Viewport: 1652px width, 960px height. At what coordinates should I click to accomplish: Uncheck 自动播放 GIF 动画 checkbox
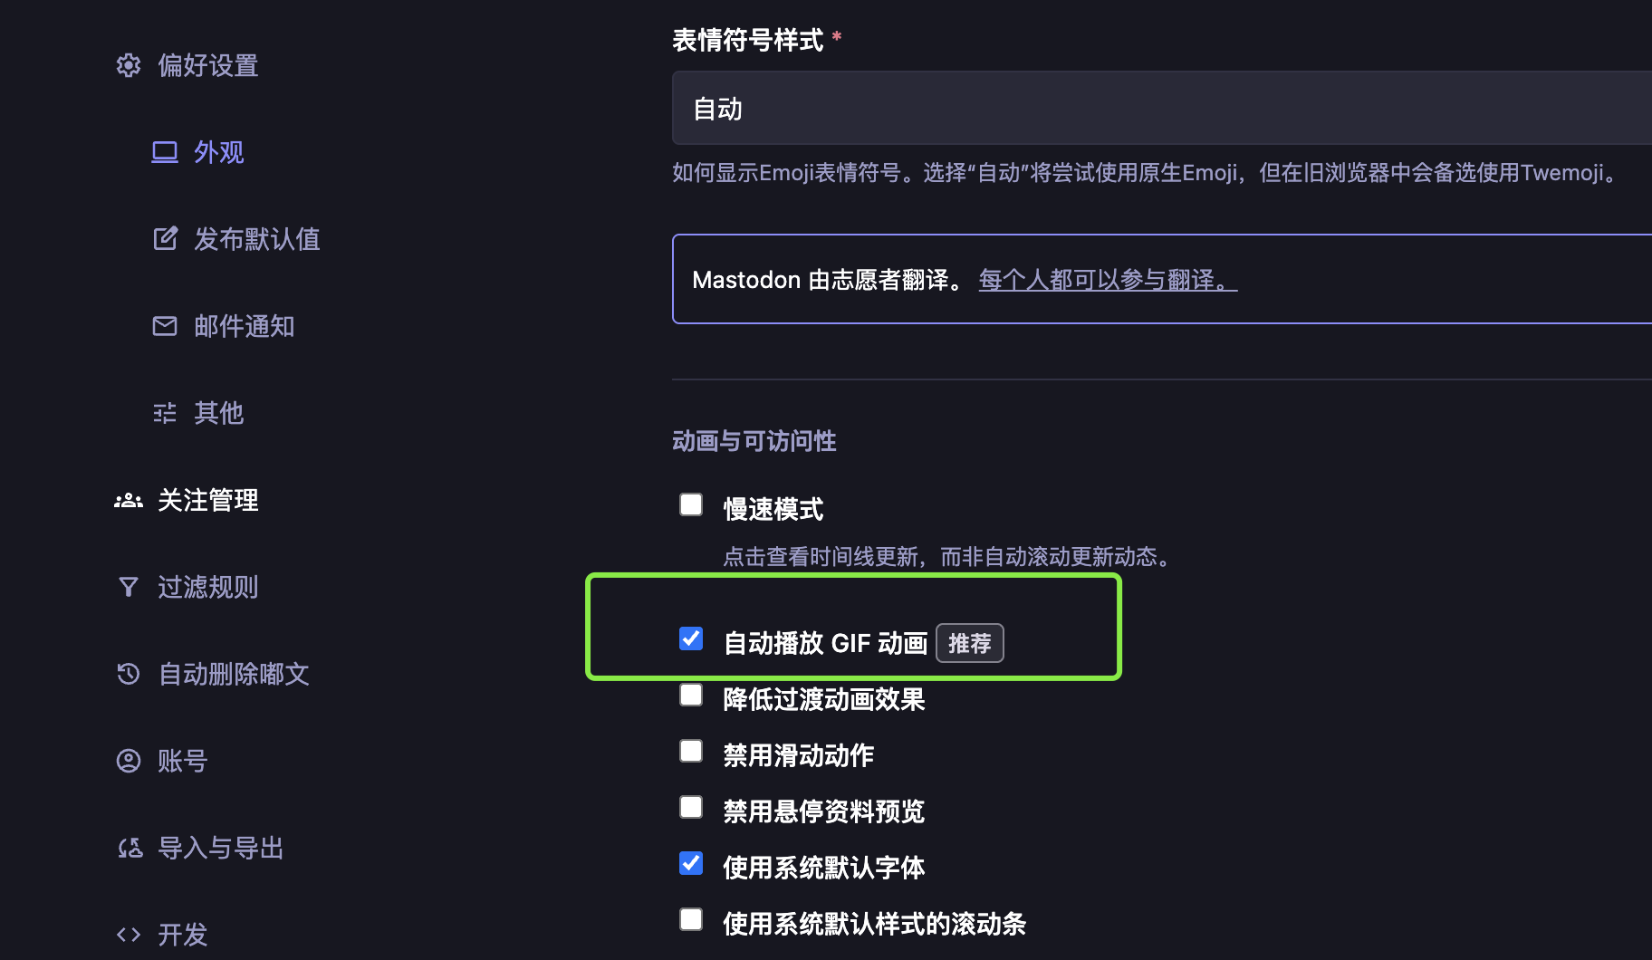[691, 638]
